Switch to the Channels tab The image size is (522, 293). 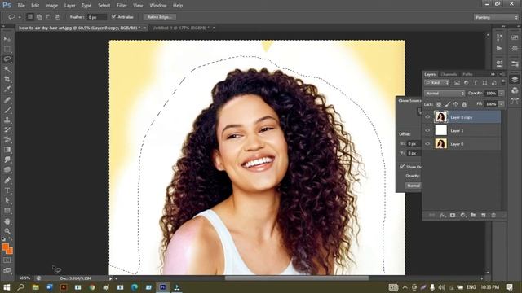click(x=449, y=74)
